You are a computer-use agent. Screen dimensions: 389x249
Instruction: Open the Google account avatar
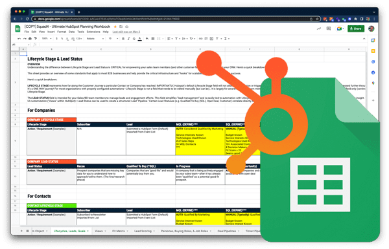(x=371, y=28)
